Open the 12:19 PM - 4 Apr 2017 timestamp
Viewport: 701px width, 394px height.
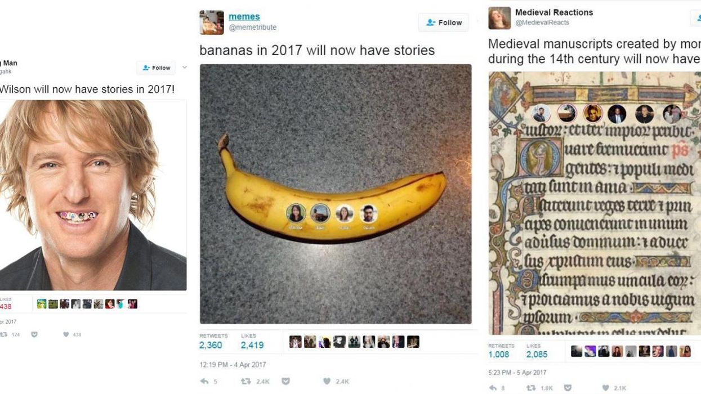click(x=233, y=365)
